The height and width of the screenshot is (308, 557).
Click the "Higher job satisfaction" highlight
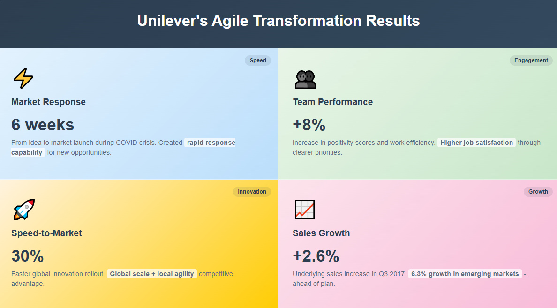[x=477, y=143]
